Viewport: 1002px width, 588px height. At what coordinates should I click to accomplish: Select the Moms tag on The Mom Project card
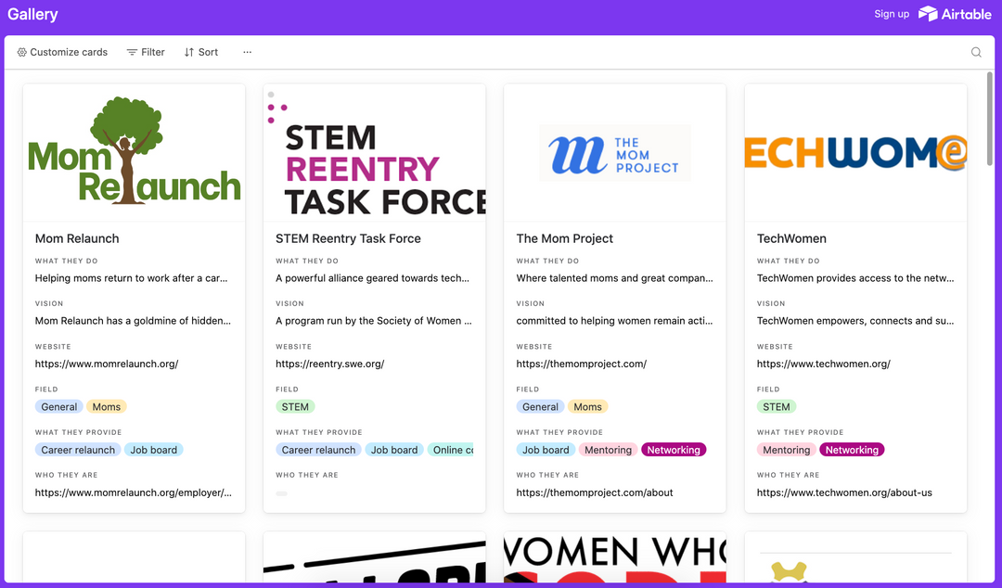(587, 406)
